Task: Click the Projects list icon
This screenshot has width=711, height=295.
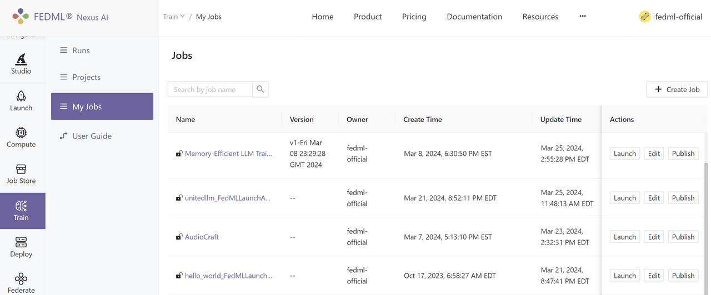Action: point(64,77)
